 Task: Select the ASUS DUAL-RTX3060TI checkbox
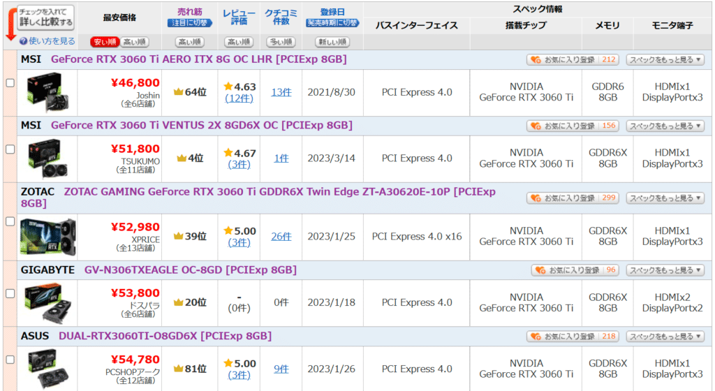point(10,360)
